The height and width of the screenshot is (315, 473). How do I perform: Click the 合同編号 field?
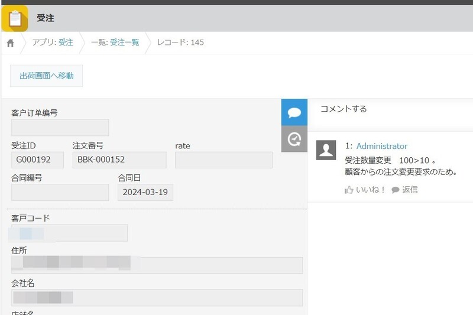[60, 192]
